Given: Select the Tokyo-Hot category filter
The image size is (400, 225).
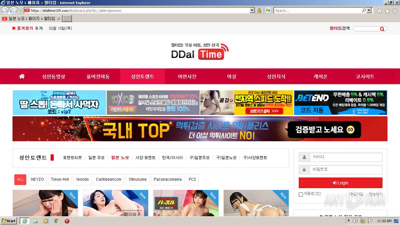Looking at the screenshot, I should coord(60,180).
